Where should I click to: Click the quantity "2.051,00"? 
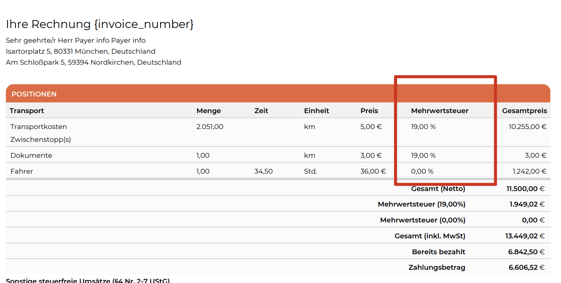point(210,127)
